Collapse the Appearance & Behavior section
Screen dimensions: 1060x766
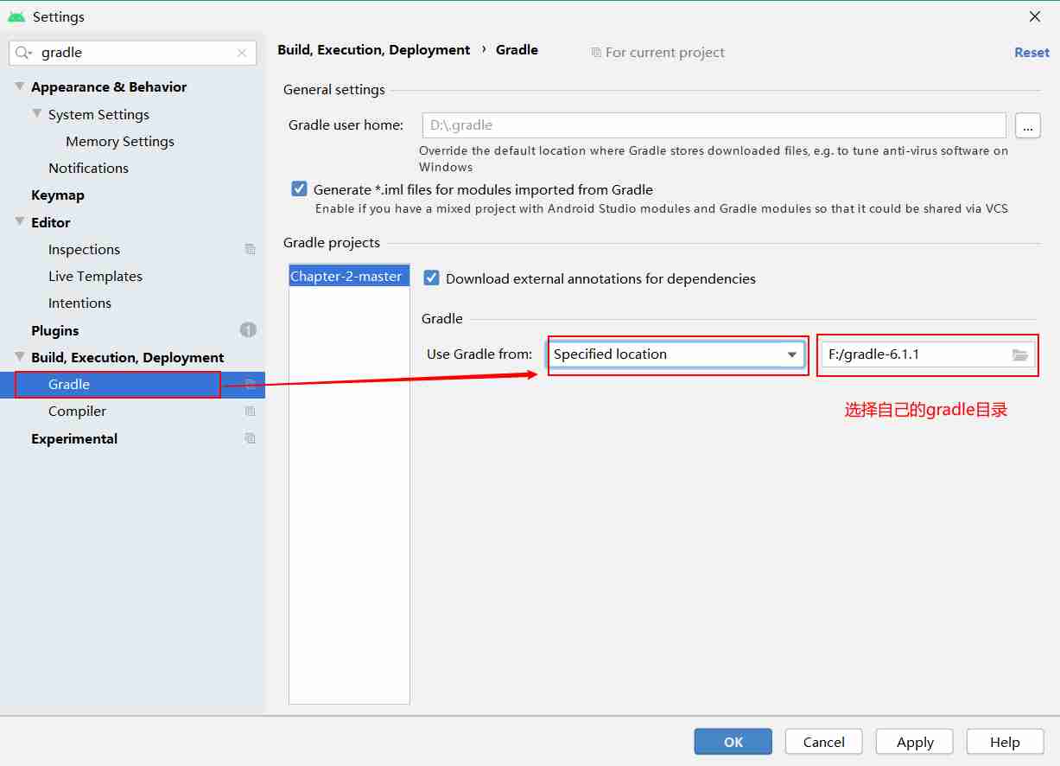20,86
